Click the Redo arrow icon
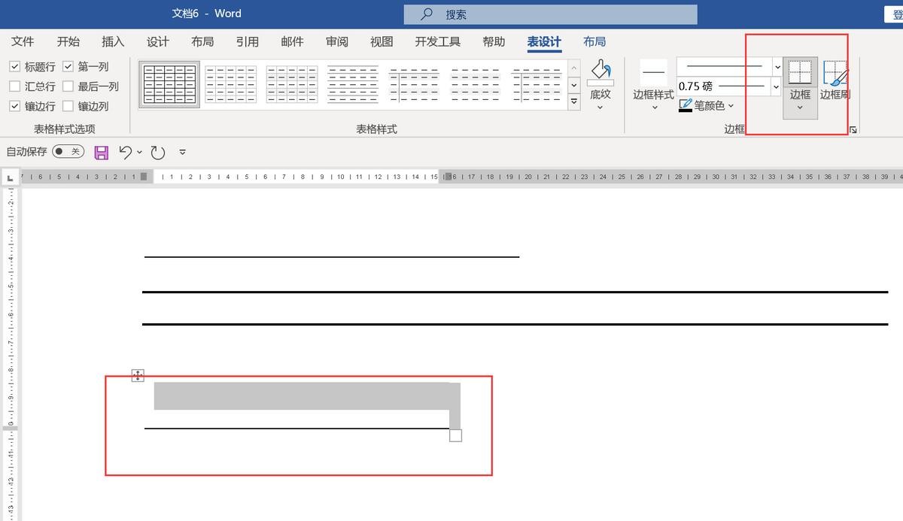The width and height of the screenshot is (903, 521). [157, 153]
